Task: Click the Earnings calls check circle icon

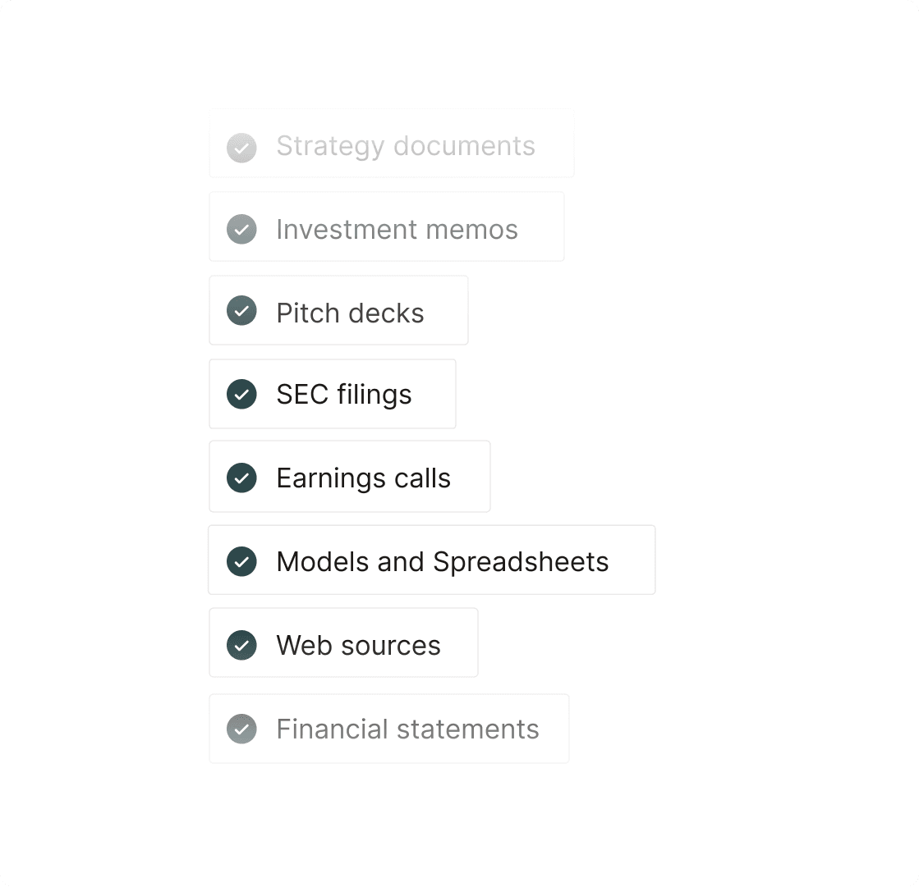Action: pyautogui.click(x=241, y=478)
